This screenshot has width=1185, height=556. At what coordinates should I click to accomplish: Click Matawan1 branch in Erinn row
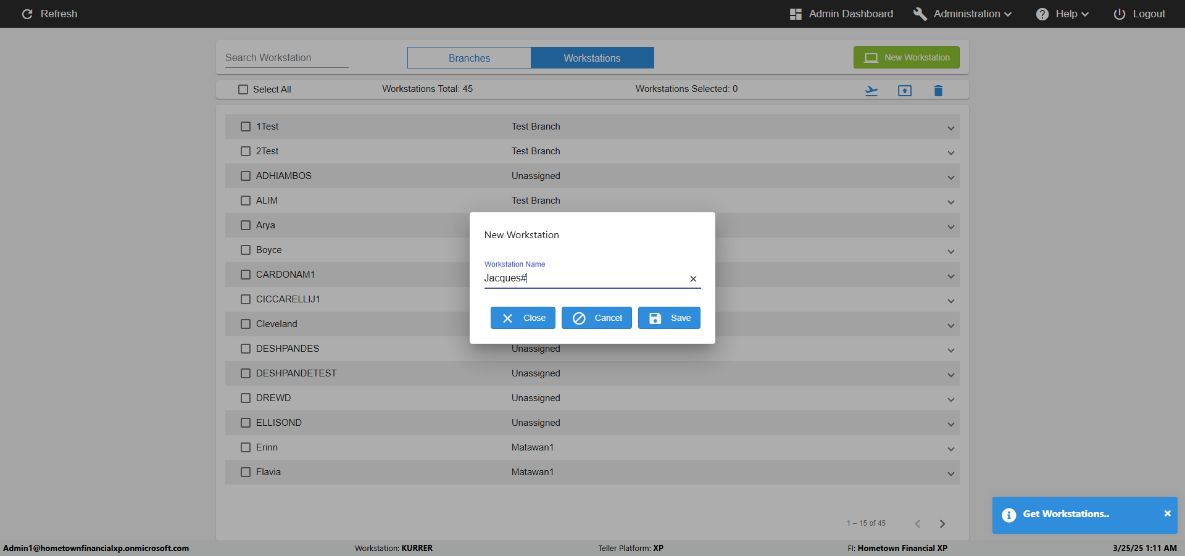[533, 447]
